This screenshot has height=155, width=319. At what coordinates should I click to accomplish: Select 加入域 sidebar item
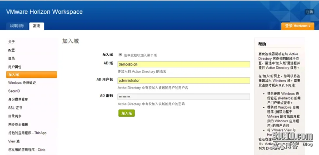tap(31, 75)
